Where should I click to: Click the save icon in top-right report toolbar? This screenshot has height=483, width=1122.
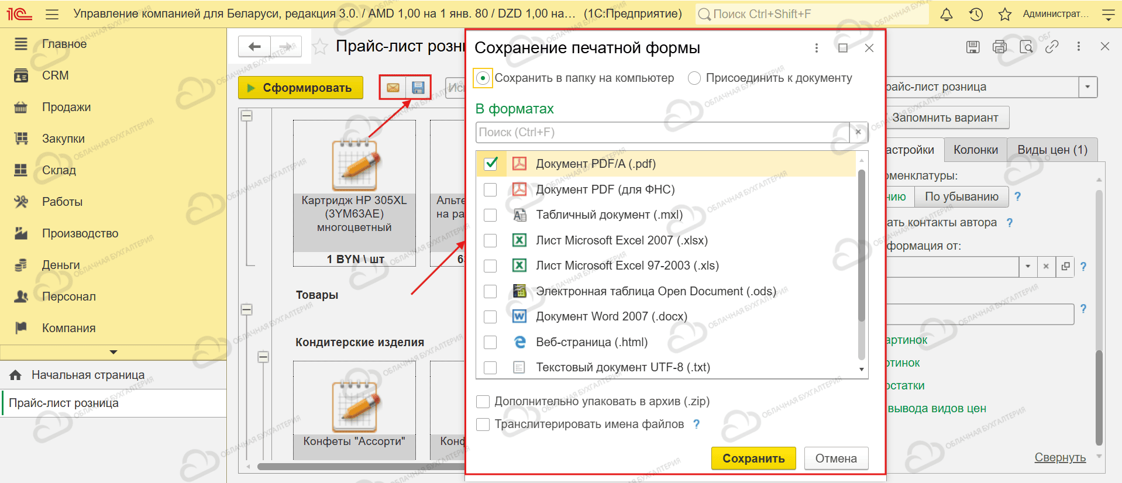(973, 47)
